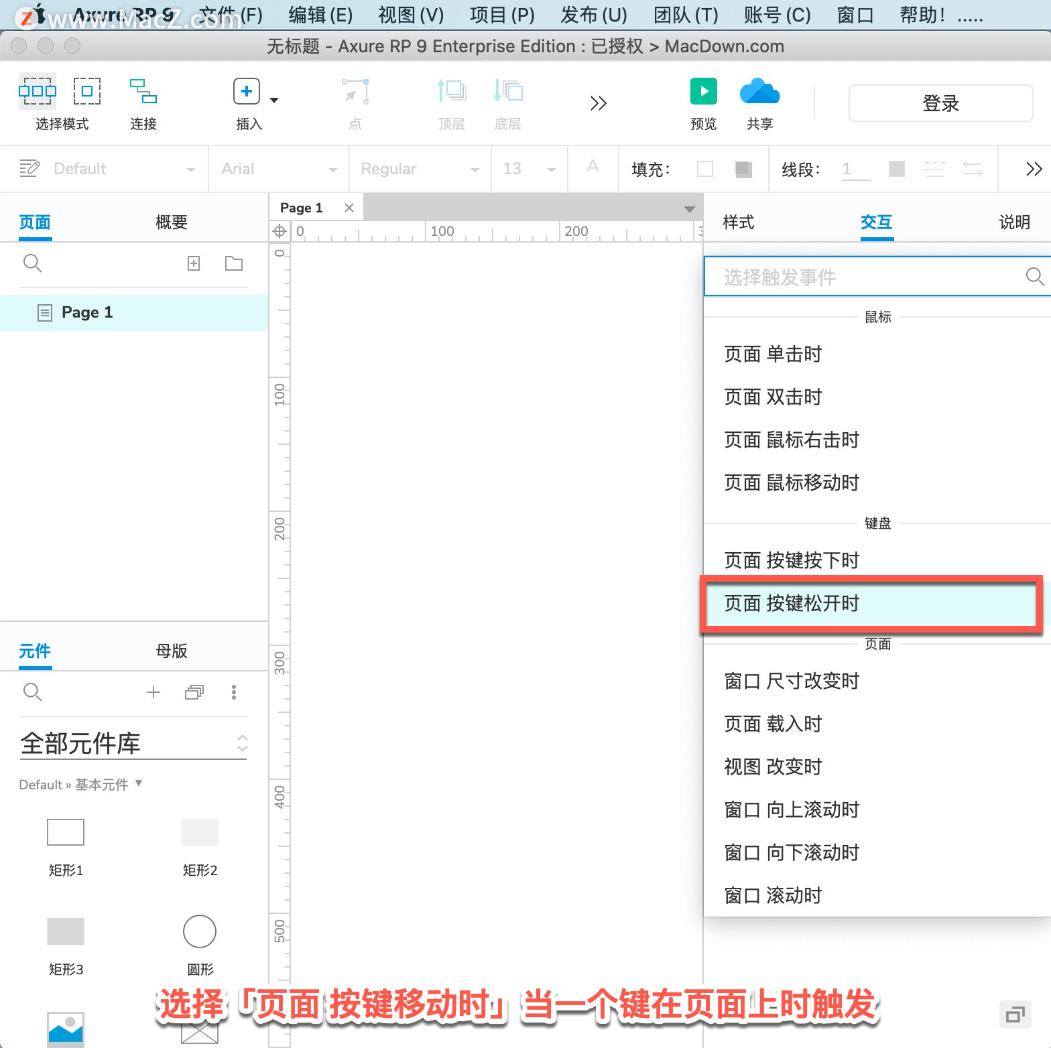Choose 窗口 向上滚动时 event
The width and height of the screenshot is (1051, 1048).
[877, 809]
